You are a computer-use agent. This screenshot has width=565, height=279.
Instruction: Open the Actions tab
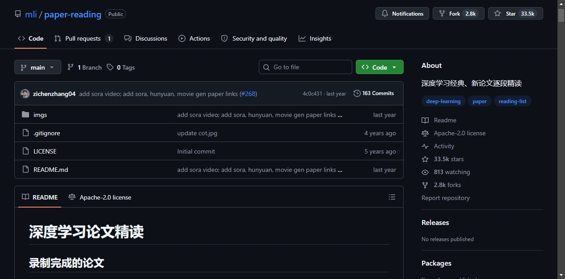click(x=194, y=38)
